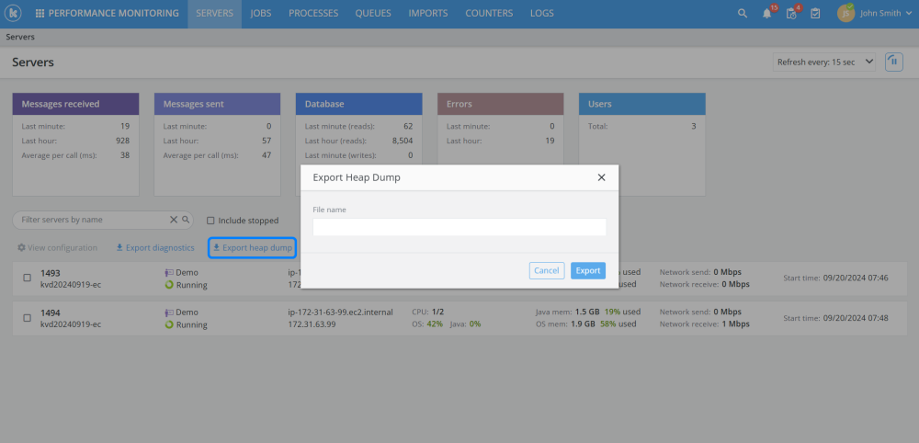
Task: Open the Logs tab
Action: pyautogui.click(x=542, y=14)
